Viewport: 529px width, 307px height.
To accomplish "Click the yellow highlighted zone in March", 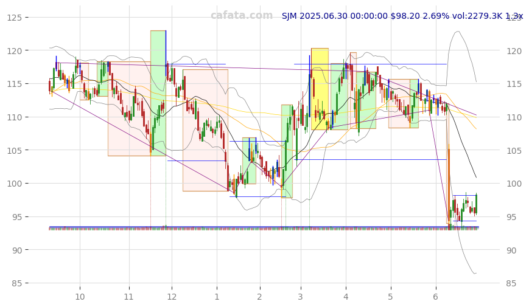I will click(x=320, y=89).
